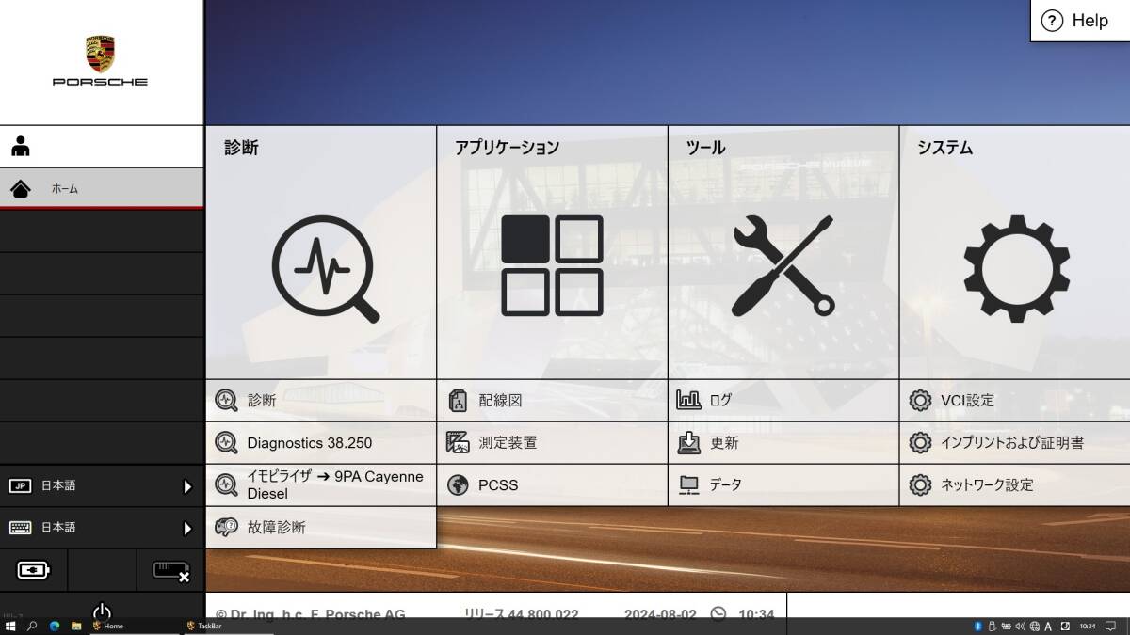Open the アプリケーション four-squares tile
This screenshot has width=1130, height=635.
(x=552, y=252)
